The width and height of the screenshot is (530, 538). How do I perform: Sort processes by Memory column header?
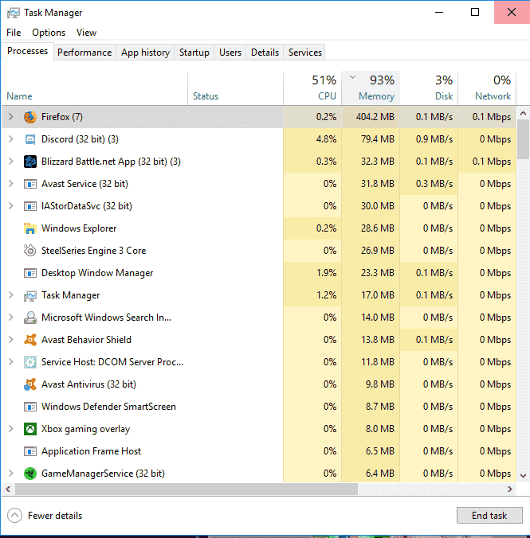click(x=371, y=88)
